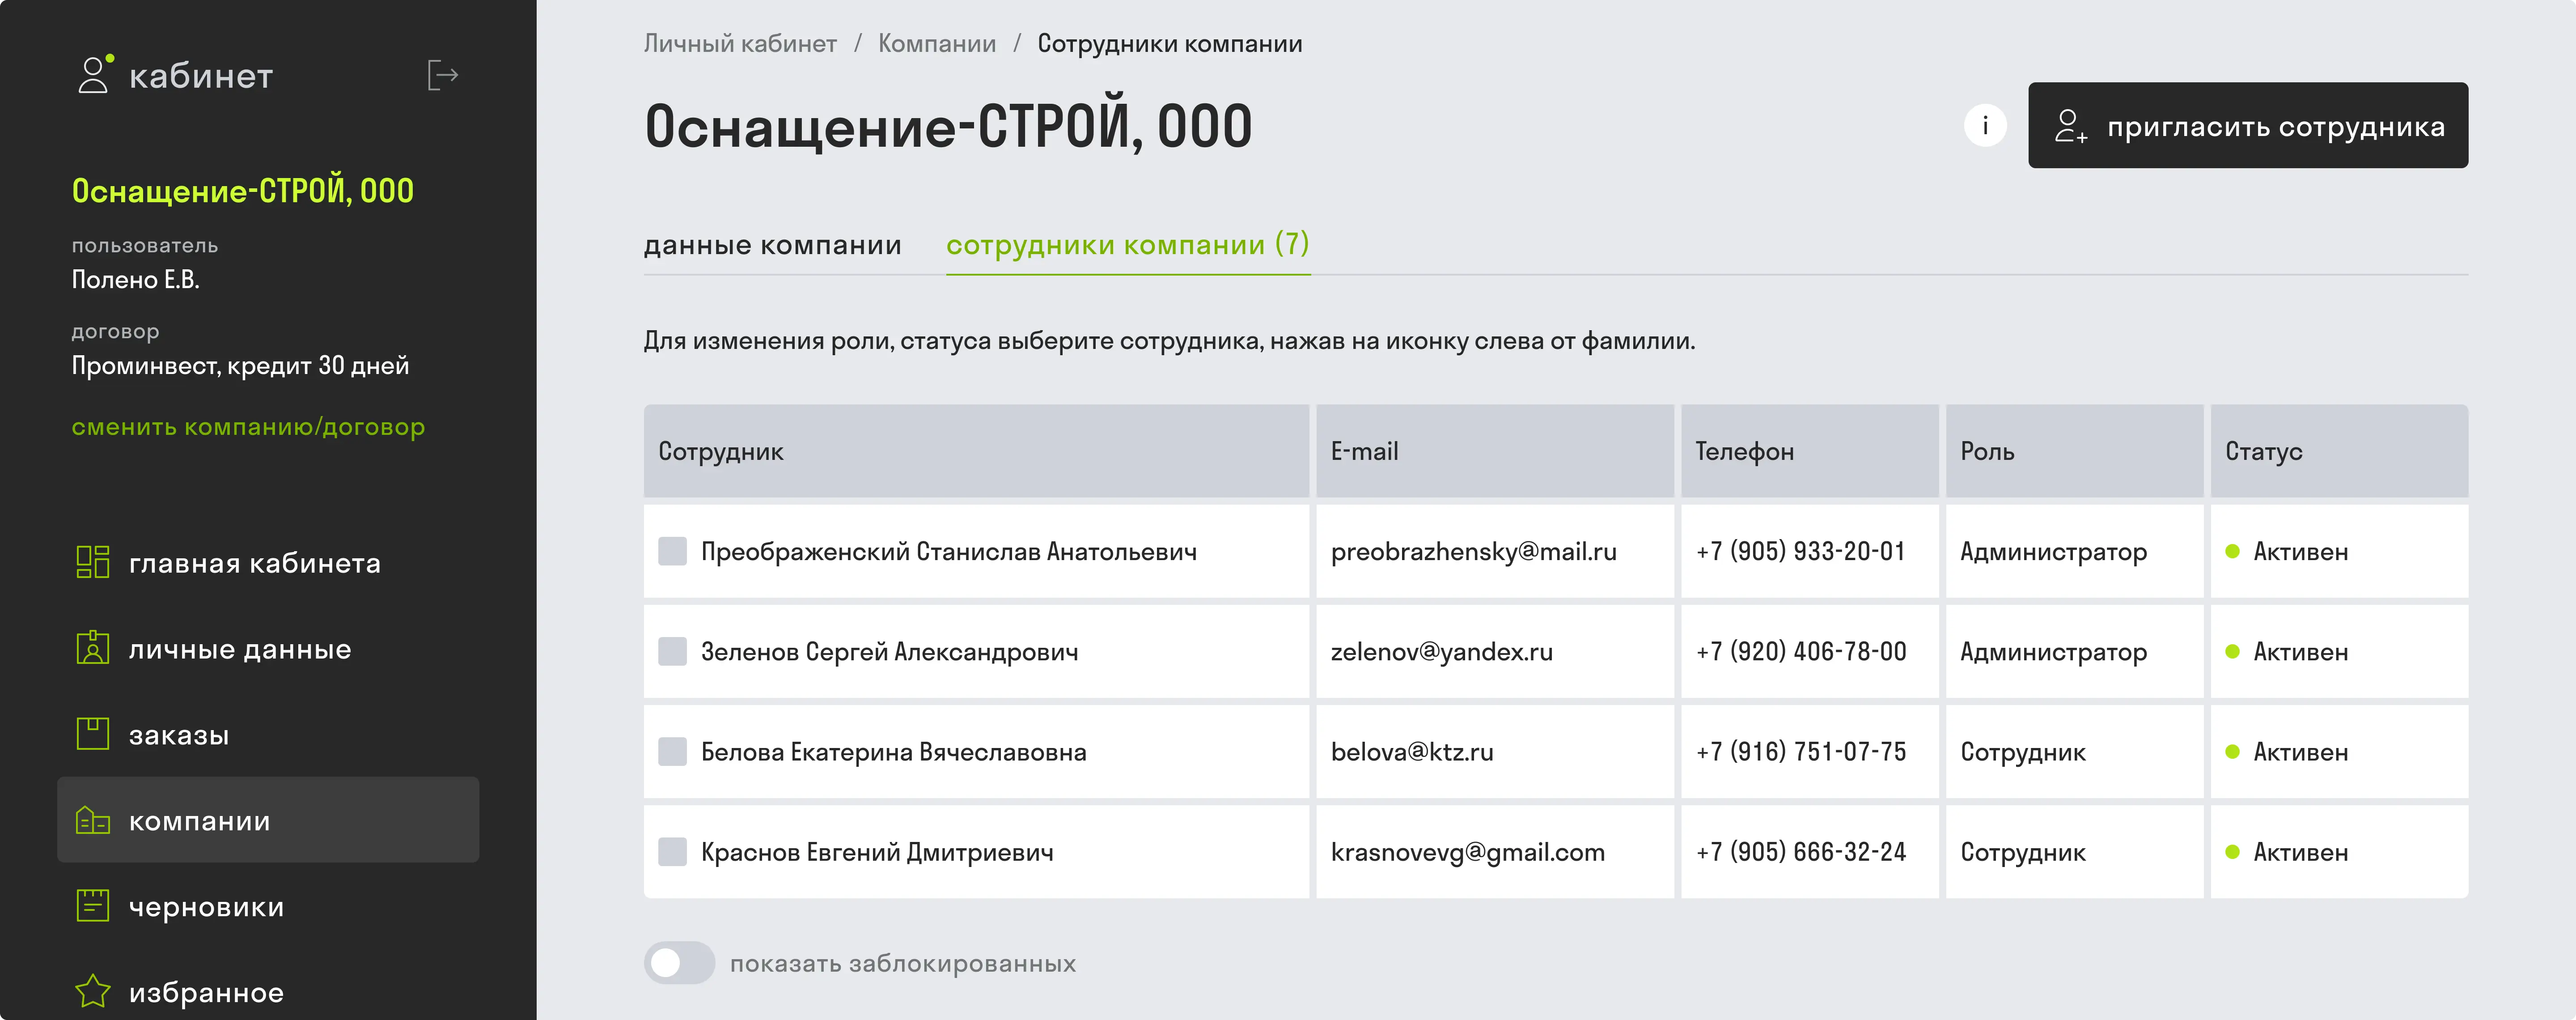Tick checkbox for Краснов Евгений Дмитриевич
This screenshot has width=2576, height=1020.
tap(672, 852)
